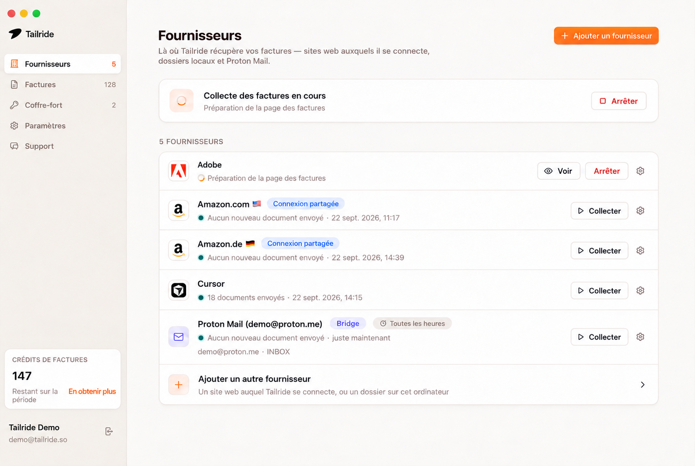Click the Amazon.de logo icon
Image resolution: width=695 pixels, height=466 pixels.
178,250
